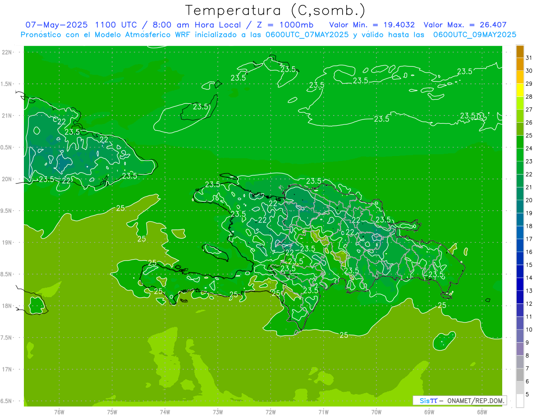The height and width of the screenshot is (418, 541).
Task: Click the '69W' longitude axis label
Action: click(429, 412)
